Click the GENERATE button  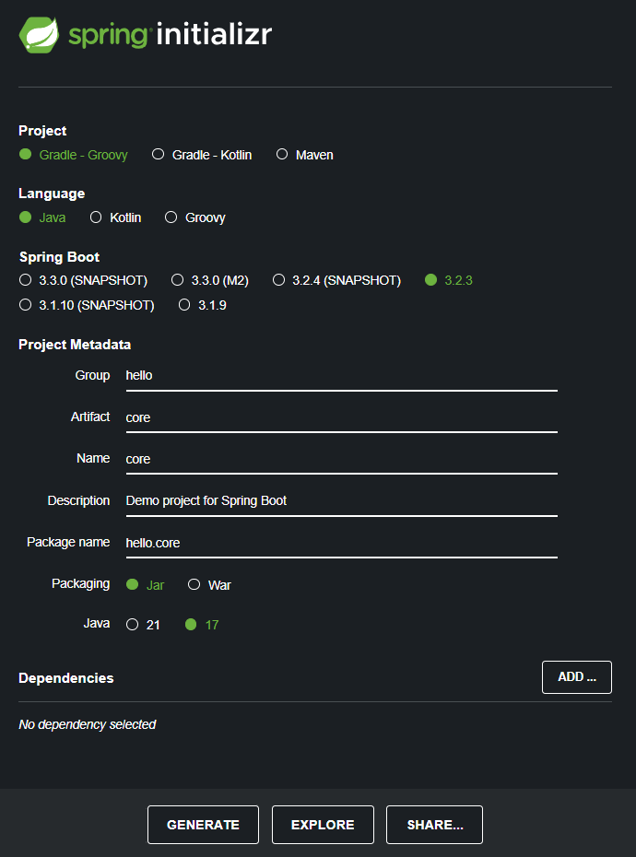pos(203,825)
